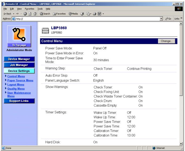Open the Back button history dropdown arrow
Image resolution: width=185 pixels, height=151 pixels.
pyautogui.click(x=14, y=14)
